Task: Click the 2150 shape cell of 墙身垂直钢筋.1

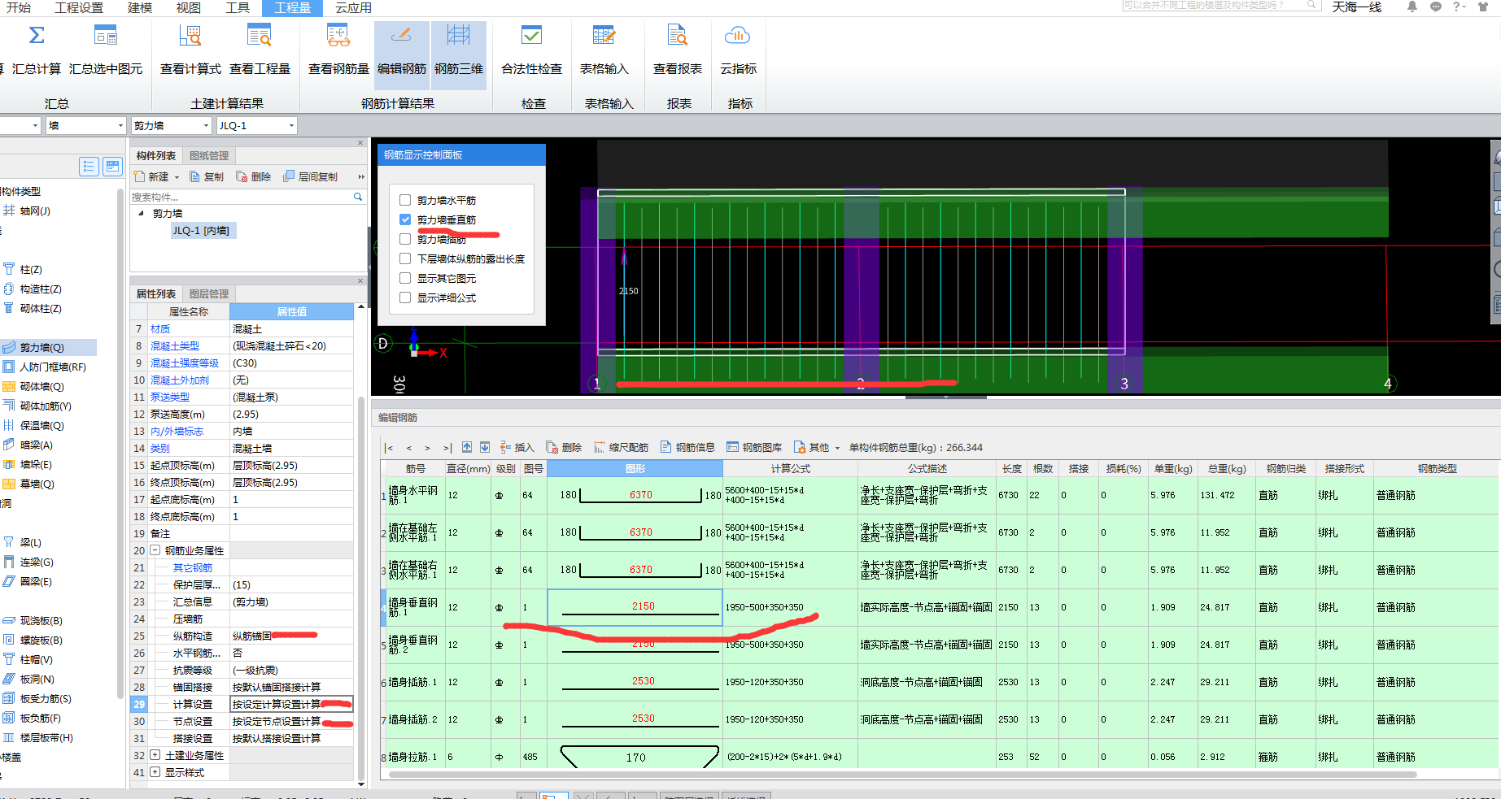Action: coord(635,607)
